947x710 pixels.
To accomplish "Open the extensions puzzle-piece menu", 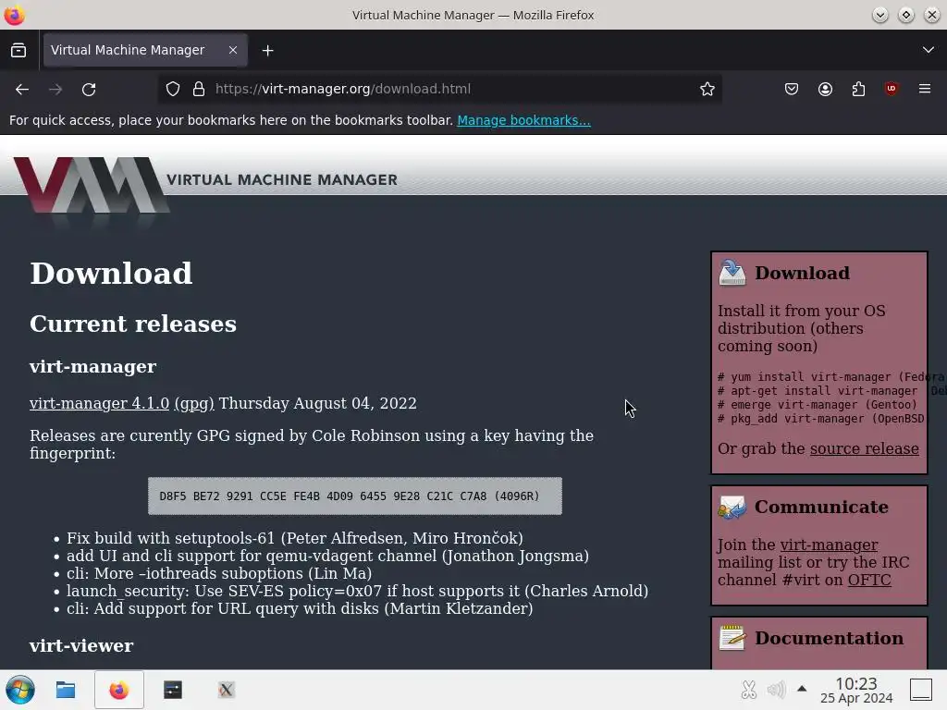I will coord(858,90).
